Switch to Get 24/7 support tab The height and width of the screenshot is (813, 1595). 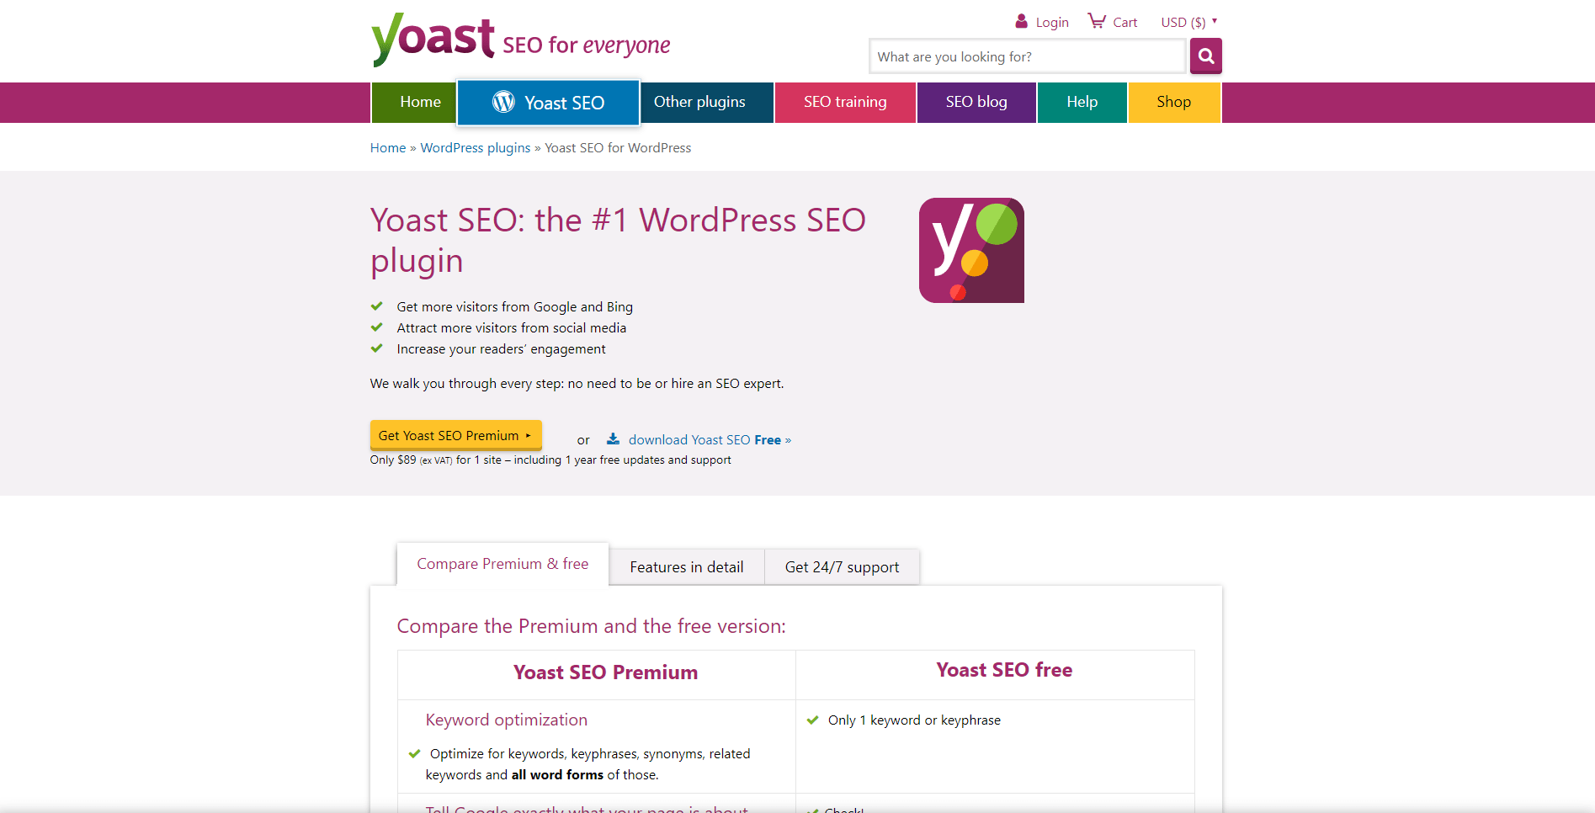tap(842, 567)
